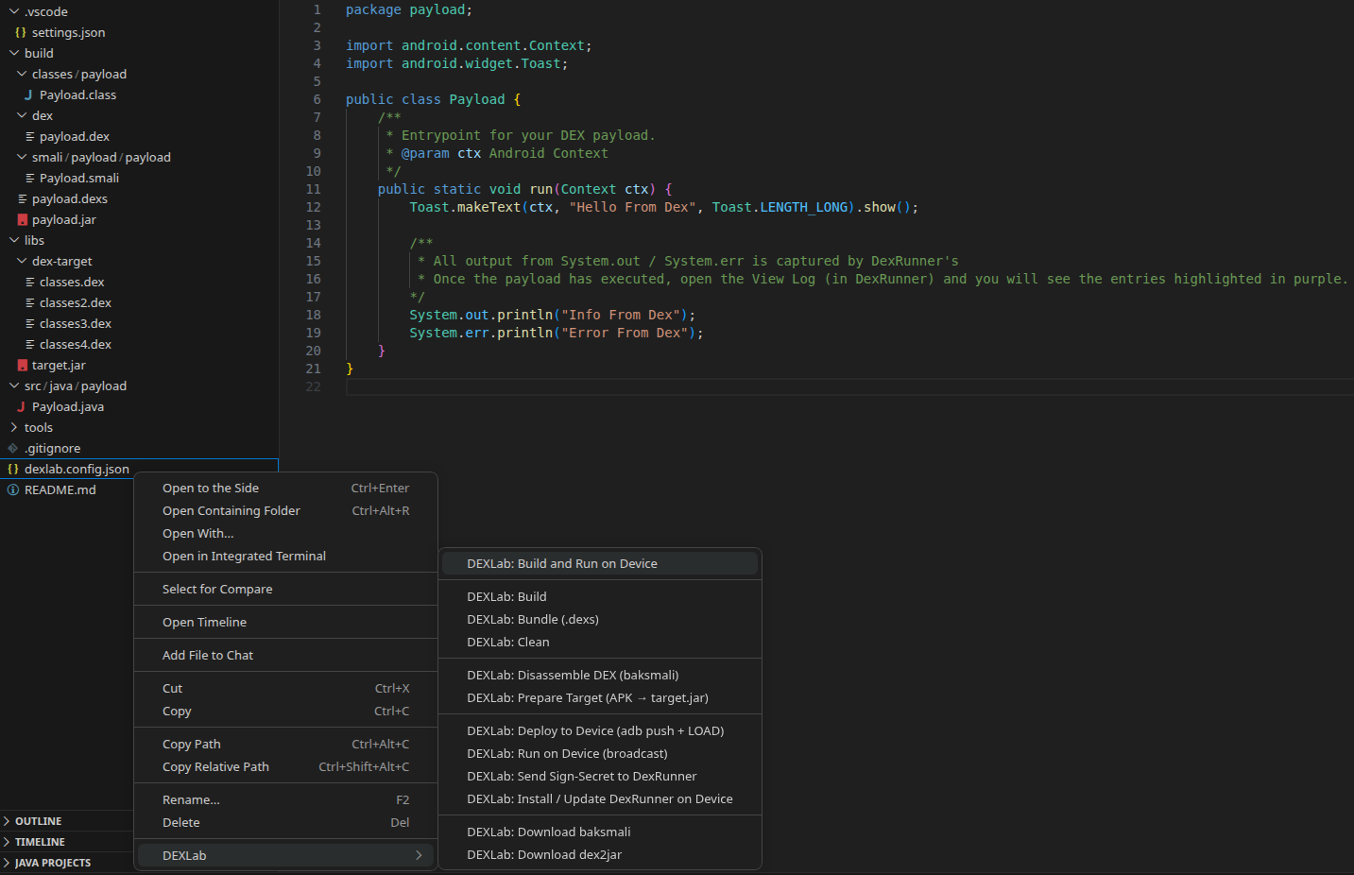Image resolution: width=1354 pixels, height=875 pixels.
Task: Click the Java icon beside Payload.class
Action: tap(28, 94)
